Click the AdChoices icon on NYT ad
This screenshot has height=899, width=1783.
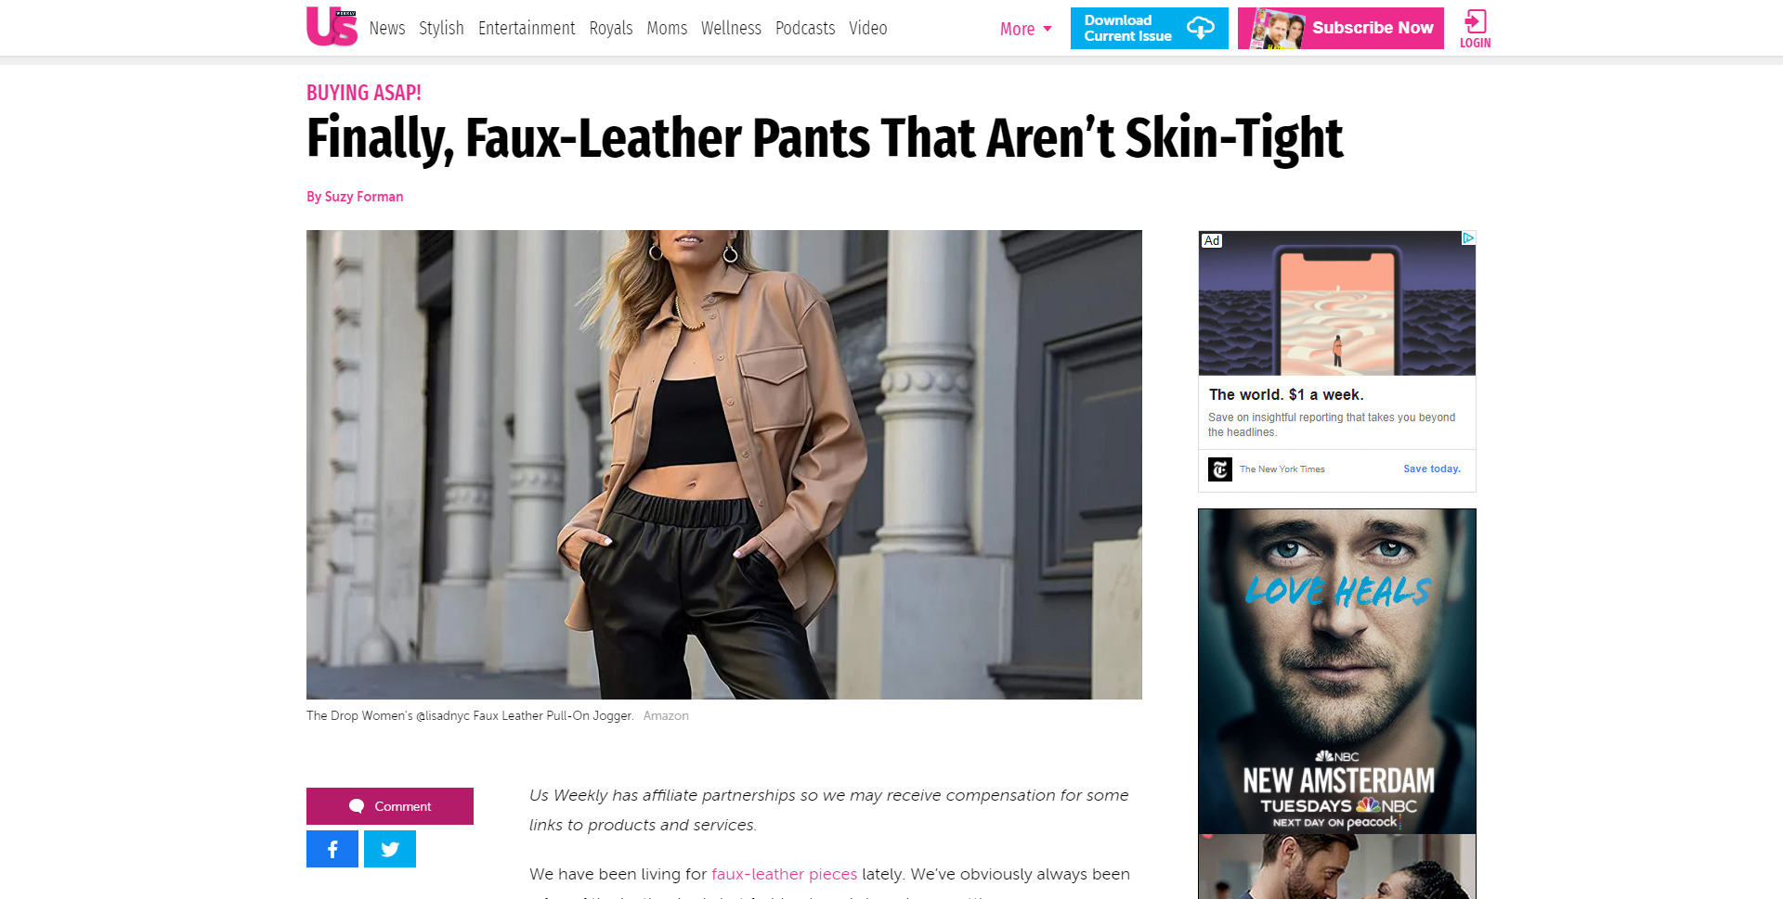coord(1468,238)
